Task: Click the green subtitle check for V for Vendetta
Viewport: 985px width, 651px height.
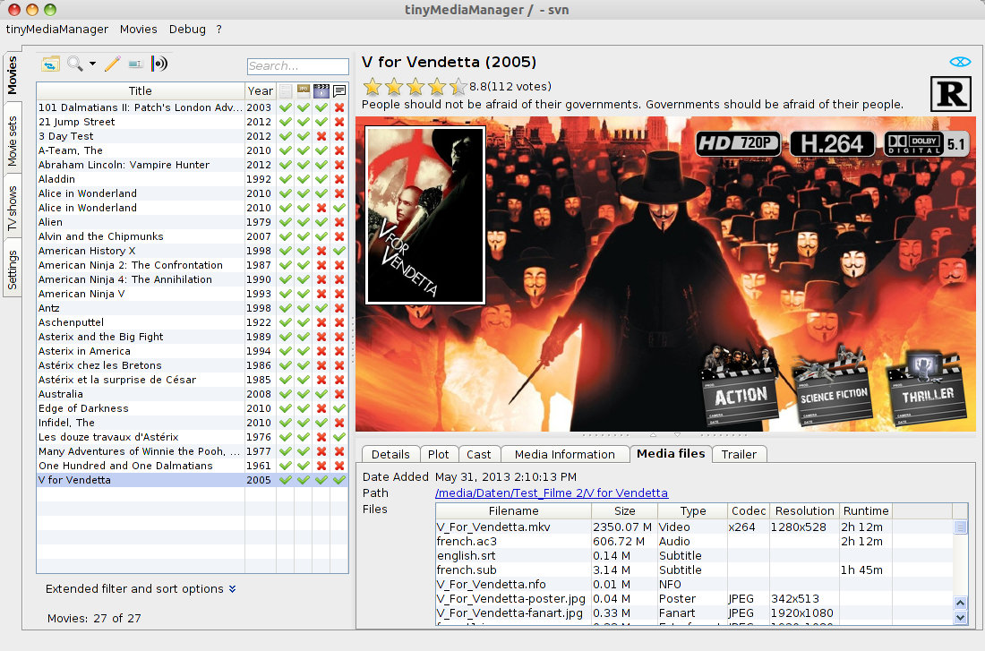Action: [339, 480]
